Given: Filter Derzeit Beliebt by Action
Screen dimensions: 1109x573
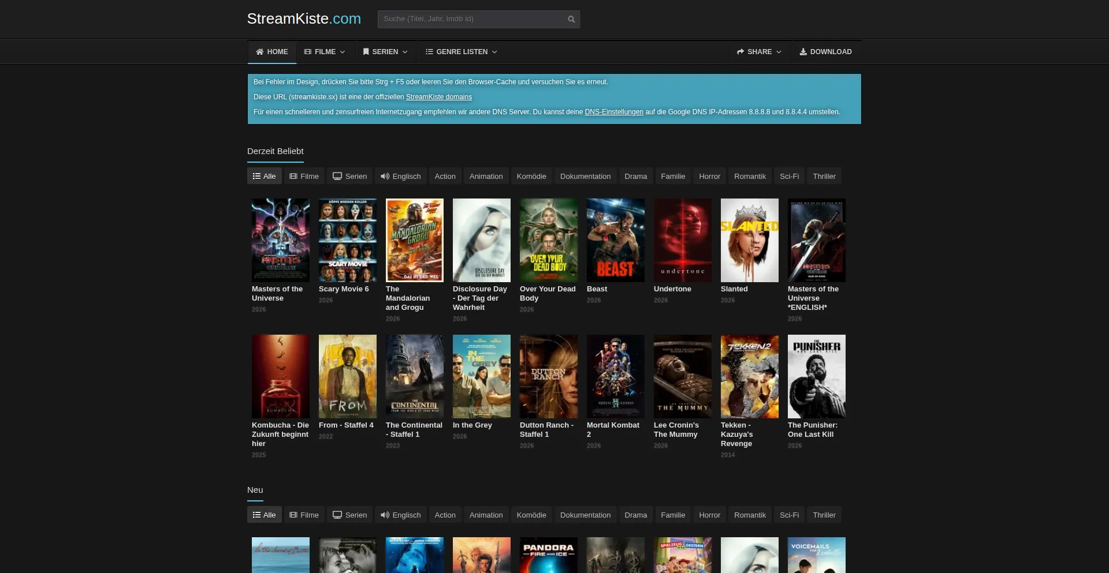Looking at the screenshot, I should 445,177.
